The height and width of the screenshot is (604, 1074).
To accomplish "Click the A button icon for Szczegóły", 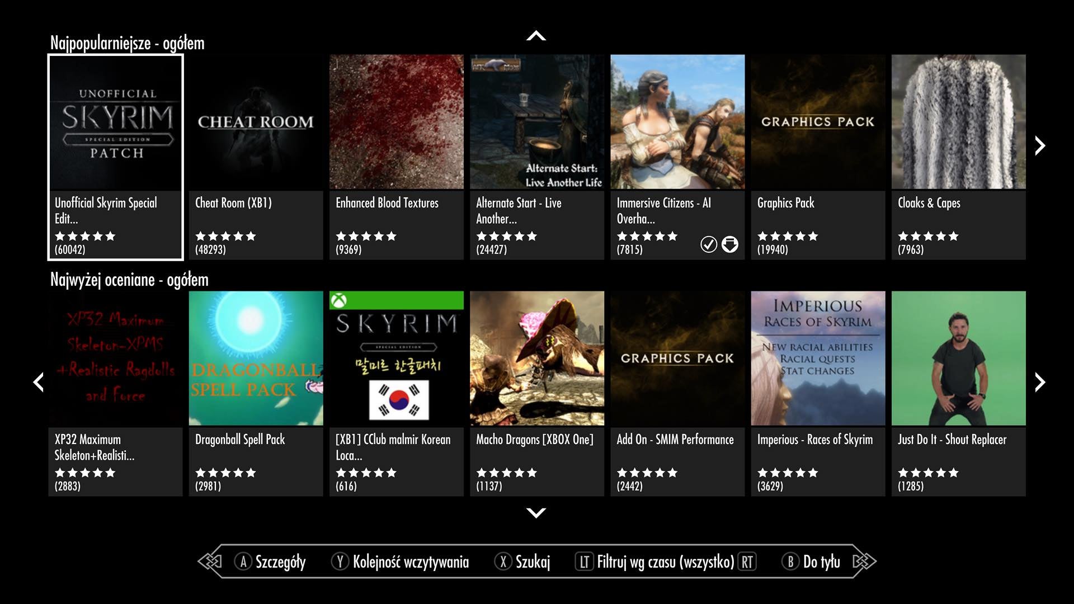I will point(243,561).
